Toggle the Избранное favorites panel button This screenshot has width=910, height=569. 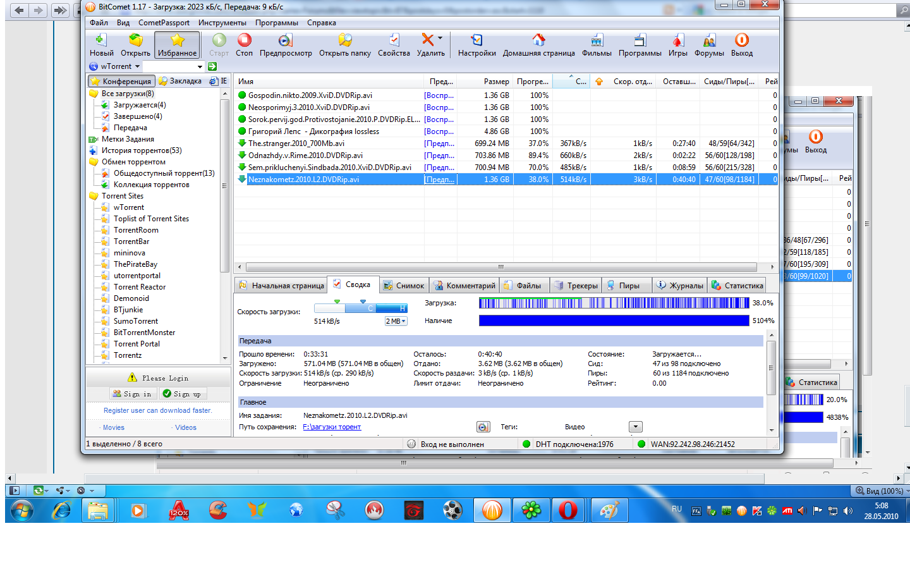(x=177, y=44)
